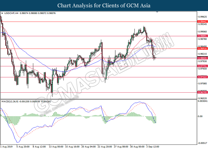Viewport: 208px width, 149px height.
Task: Select the 0.97322 red price label
Action: [x=202, y=77]
